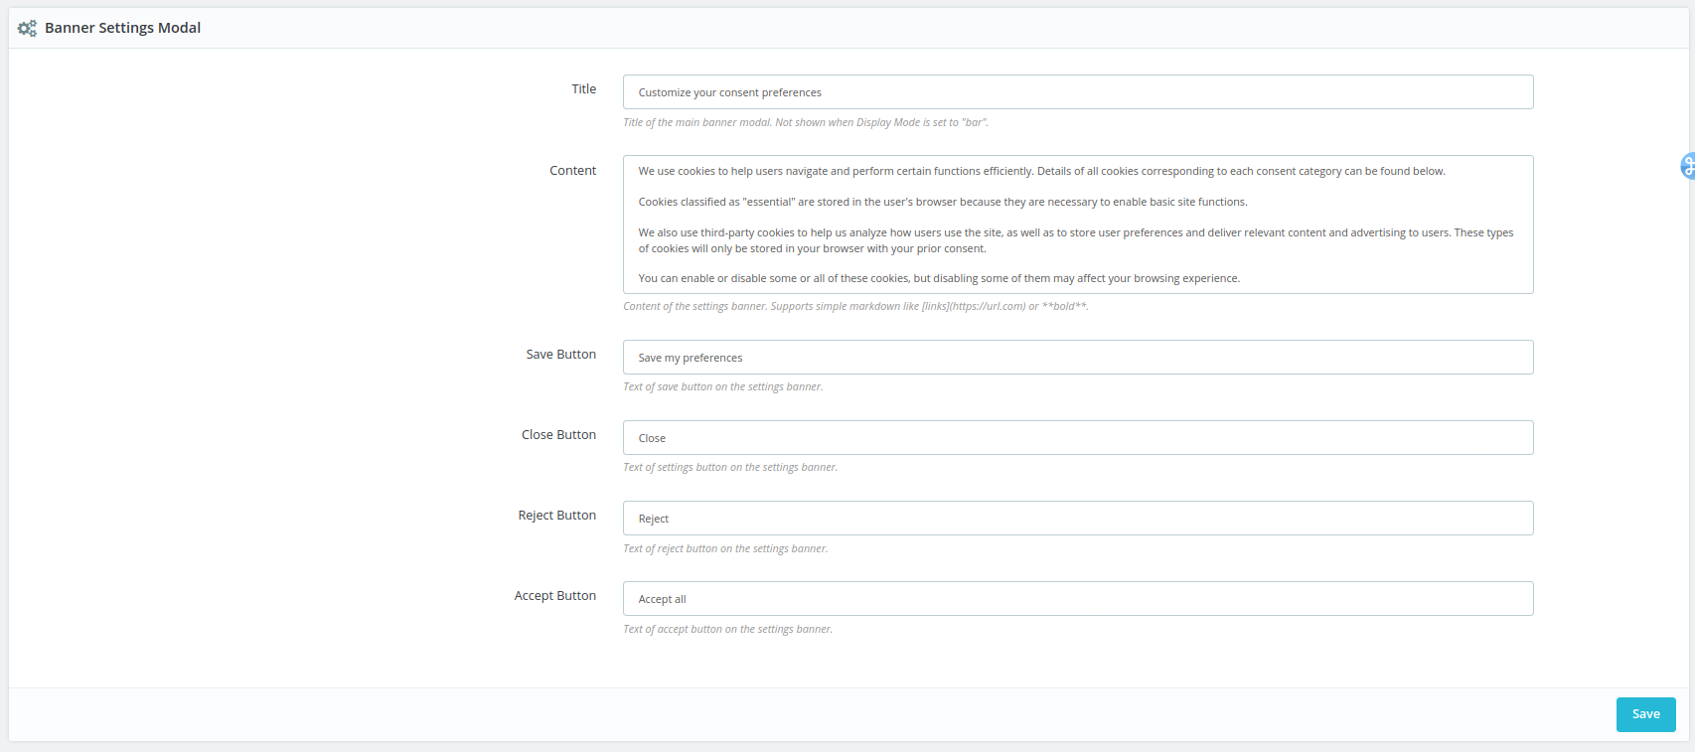This screenshot has height=752, width=1695.
Task: Click the gears icon beside Banner Settings Modal
Action: 27,29
